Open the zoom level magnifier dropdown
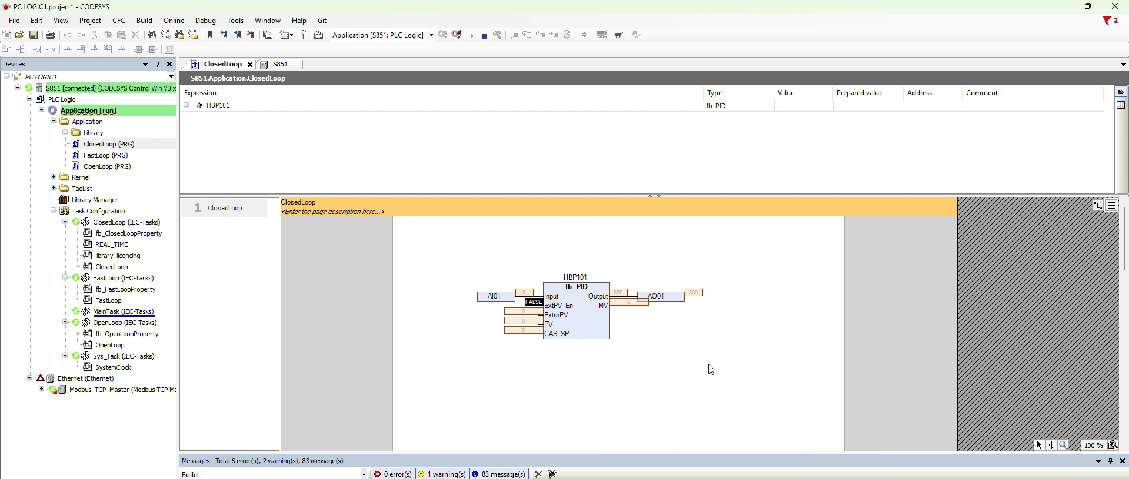1129x479 pixels. point(1113,445)
